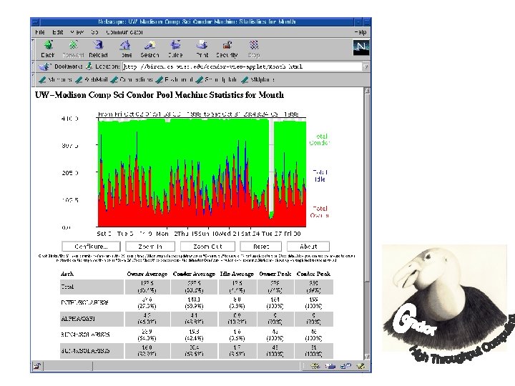This screenshot has width=515, height=386.
Task: Open the window menu in the title bar
Action: [x=35, y=22]
